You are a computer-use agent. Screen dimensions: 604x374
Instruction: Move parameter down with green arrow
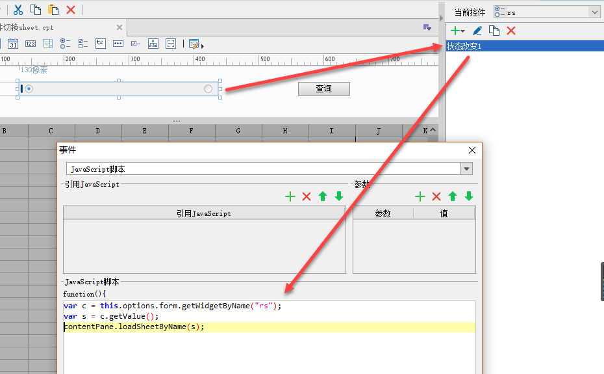pos(469,196)
